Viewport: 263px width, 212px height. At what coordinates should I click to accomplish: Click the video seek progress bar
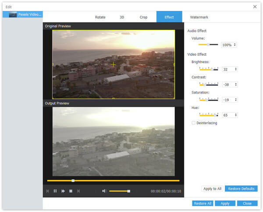click(x=113, y=180)
